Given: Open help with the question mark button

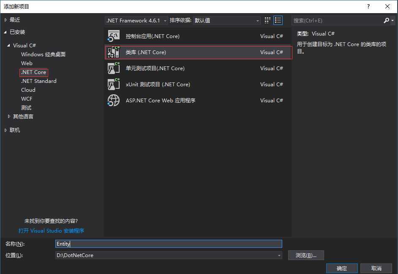Looking at the screenshot, I should point(368,6).
